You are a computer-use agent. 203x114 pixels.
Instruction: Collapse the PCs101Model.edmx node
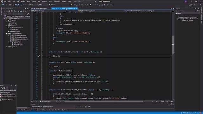[6, 33]
